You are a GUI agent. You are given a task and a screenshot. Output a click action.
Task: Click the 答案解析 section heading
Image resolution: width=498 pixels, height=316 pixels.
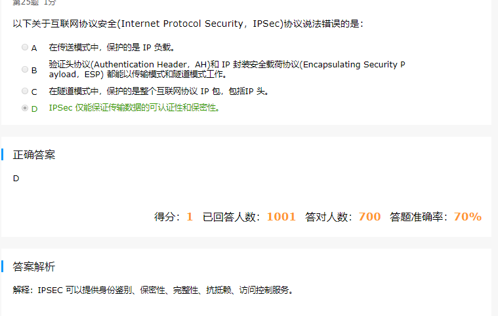(34, 267)
